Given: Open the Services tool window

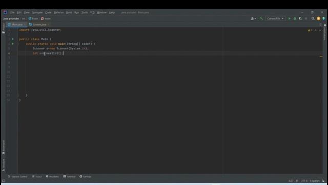Looking at the screenshot, I should [x=86, y=177].
